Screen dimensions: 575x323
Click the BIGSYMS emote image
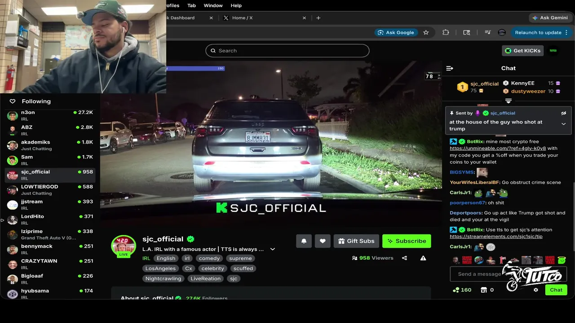coord(482,172)
